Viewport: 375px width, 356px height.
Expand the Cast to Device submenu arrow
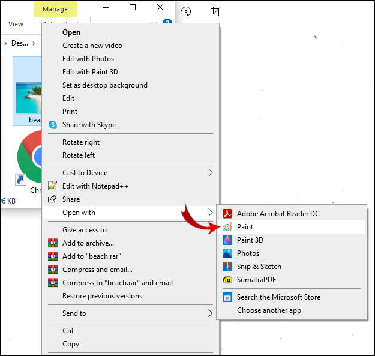click(x=210, y=173)
